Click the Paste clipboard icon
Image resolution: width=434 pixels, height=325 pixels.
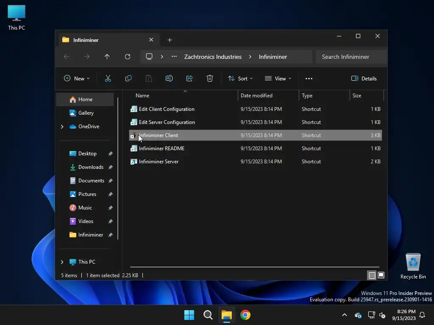pyautogui.click(x=149, y=78)
